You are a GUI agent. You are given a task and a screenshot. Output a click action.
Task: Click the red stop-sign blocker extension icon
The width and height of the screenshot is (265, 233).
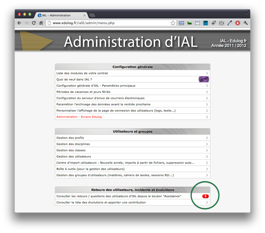(x=238, y=23)
